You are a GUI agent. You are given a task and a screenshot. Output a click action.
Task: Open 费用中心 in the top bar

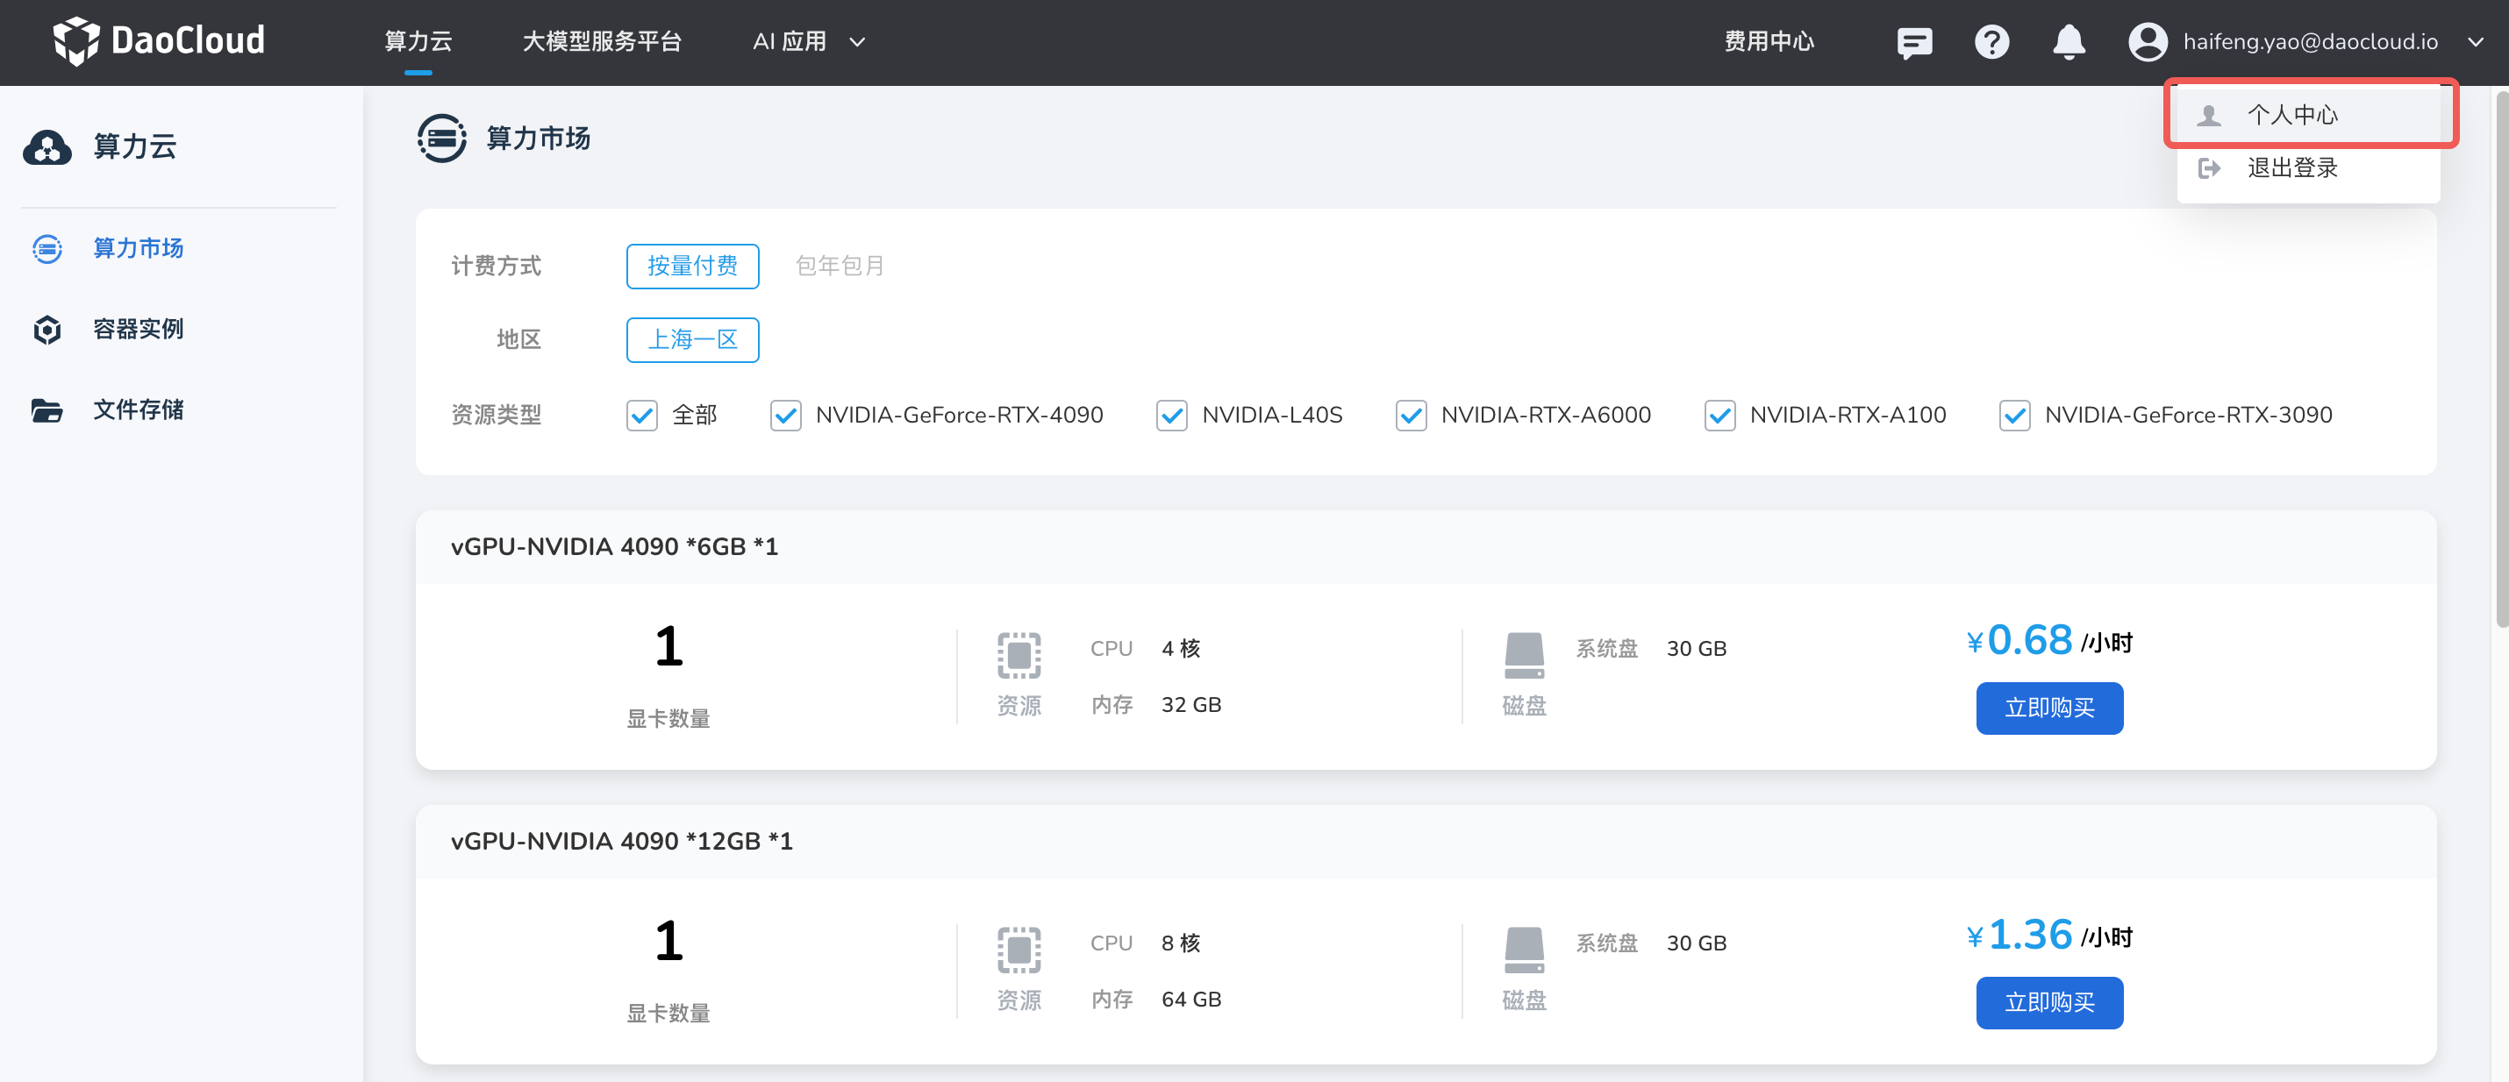click(1769, 42)
